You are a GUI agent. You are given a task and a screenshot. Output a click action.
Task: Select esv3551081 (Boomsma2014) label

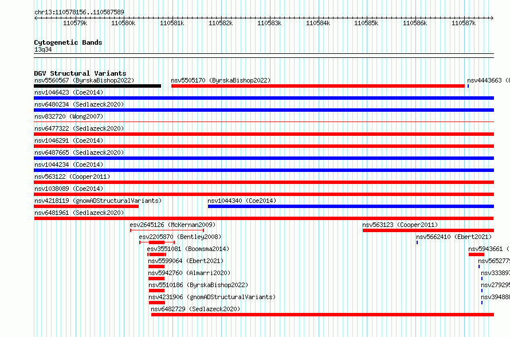[x=189, y=249]
